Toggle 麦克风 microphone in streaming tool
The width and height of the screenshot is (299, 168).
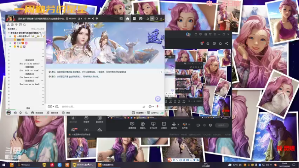coord(174,125)
